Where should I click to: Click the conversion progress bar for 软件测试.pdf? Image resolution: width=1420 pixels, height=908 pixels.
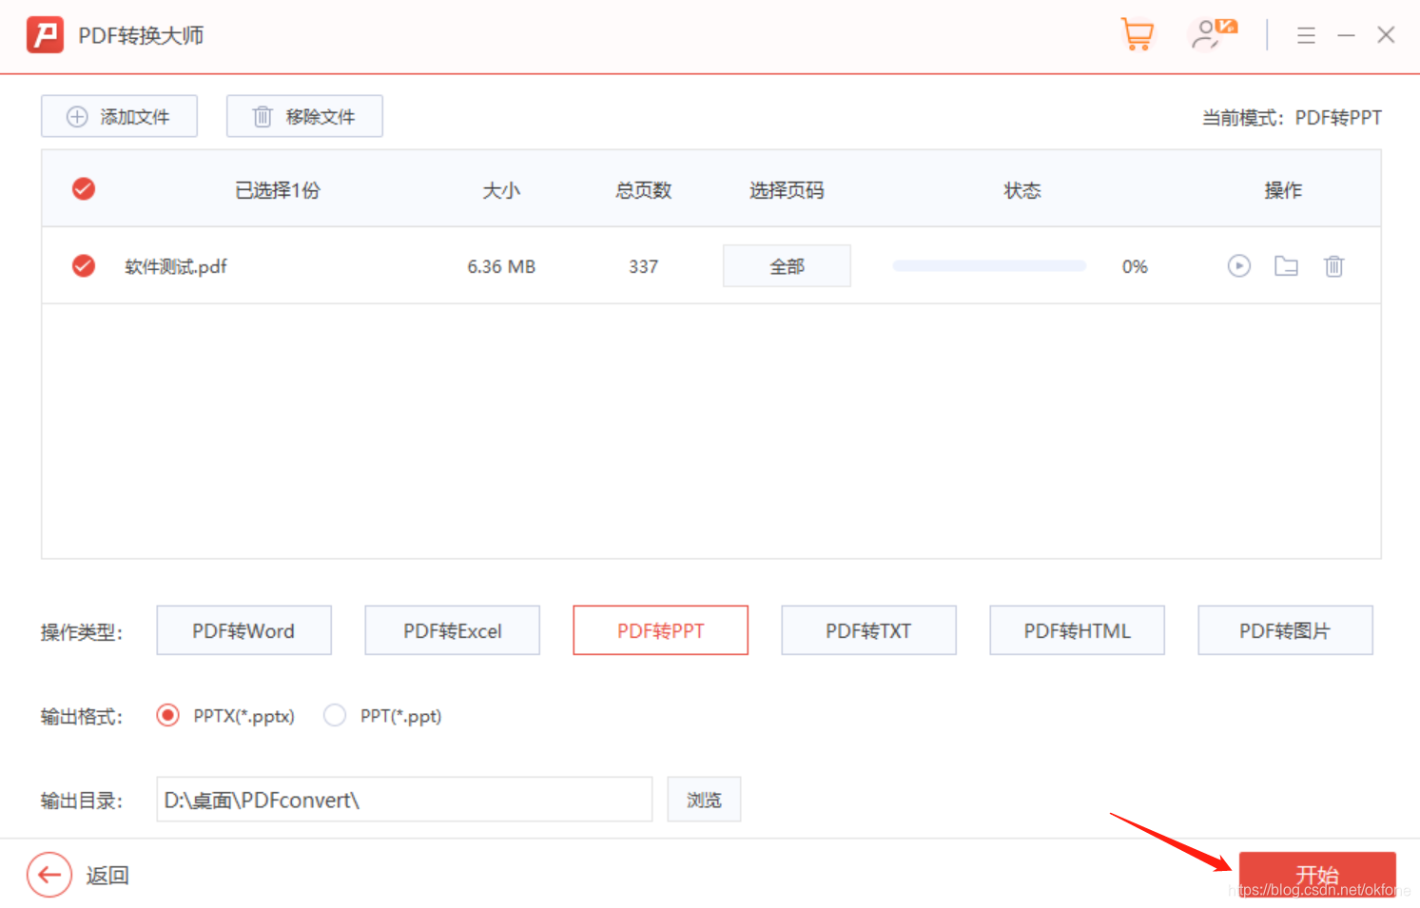point(989,266)
